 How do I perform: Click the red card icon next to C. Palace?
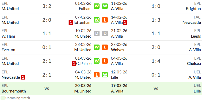click(74, 64)
